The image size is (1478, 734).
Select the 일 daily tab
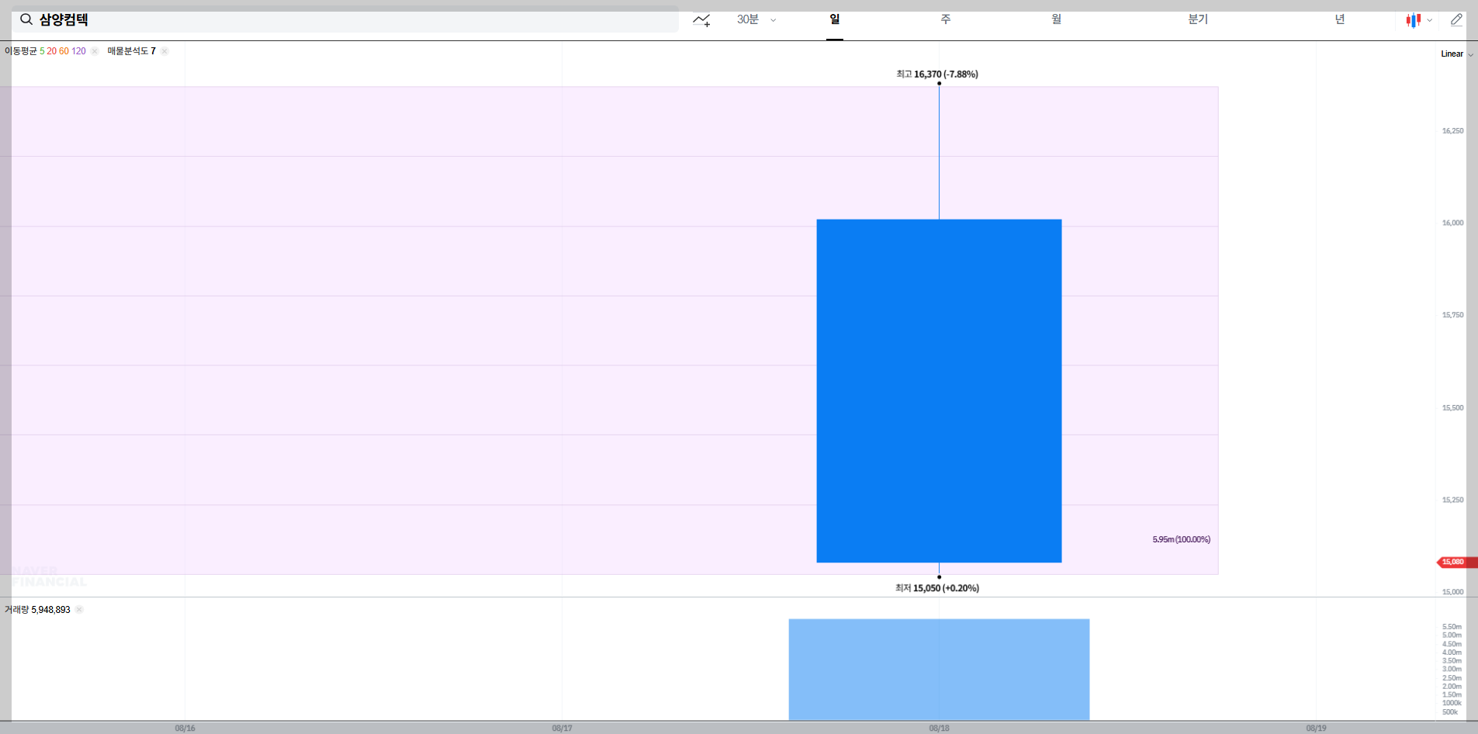(x=835, y=19)
